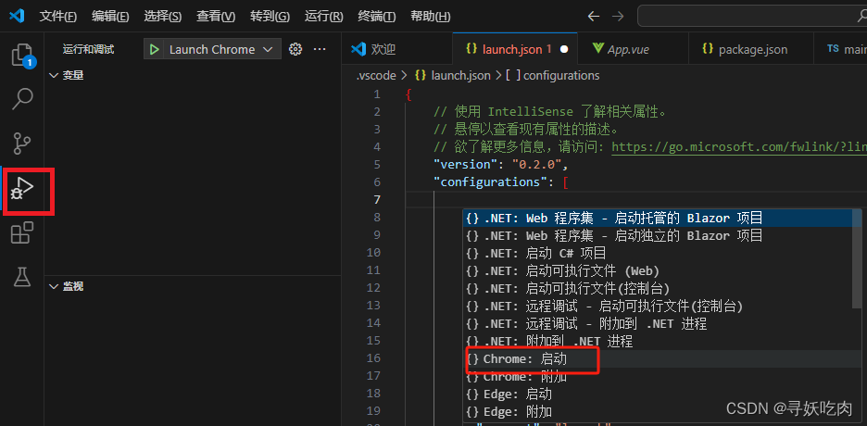
Task: Open launch.json via gear icon
Action: click(x=295, y=49)
